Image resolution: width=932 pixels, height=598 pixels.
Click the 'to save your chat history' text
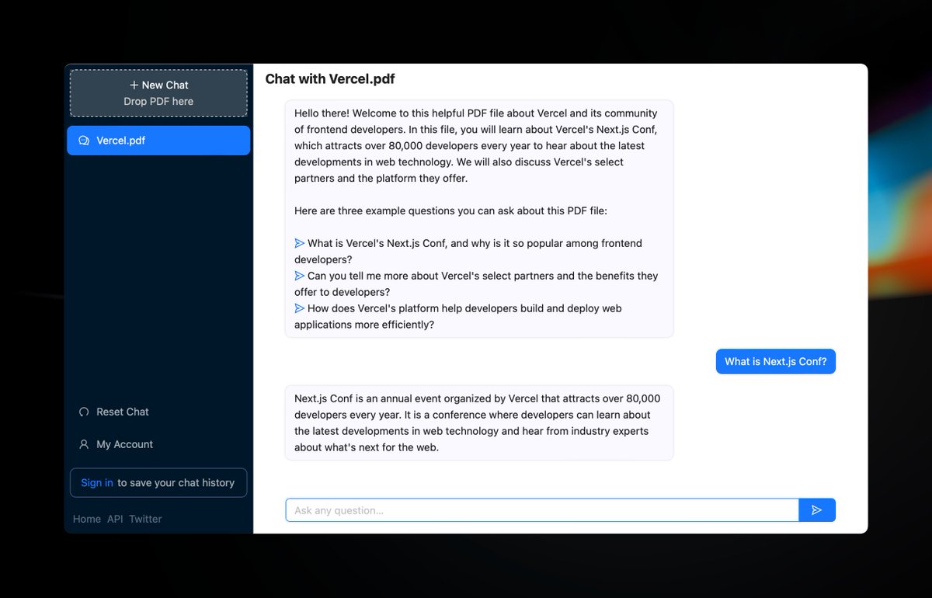point(176,482)
